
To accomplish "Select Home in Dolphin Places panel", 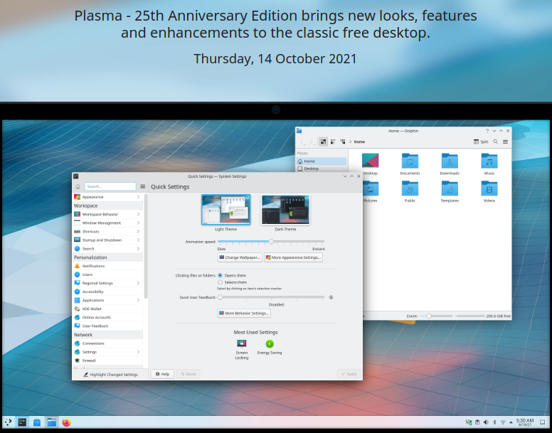I will pos(322,161).
